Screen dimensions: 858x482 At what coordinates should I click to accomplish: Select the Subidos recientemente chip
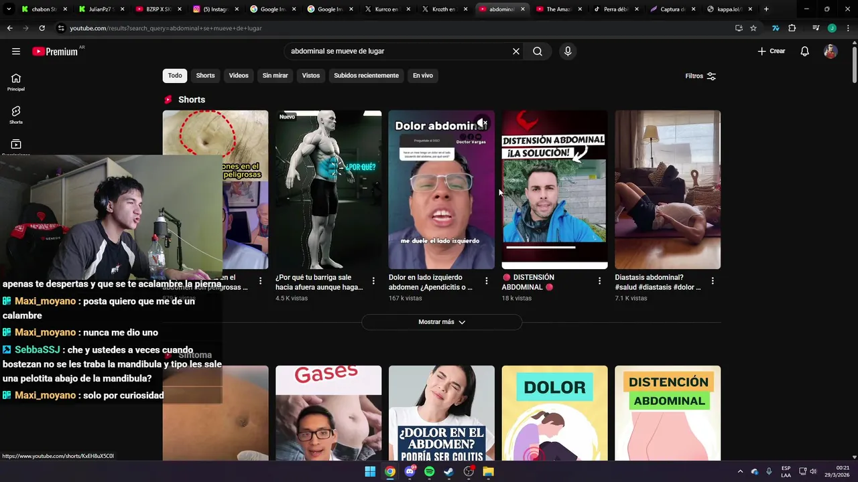coord(366,76)
